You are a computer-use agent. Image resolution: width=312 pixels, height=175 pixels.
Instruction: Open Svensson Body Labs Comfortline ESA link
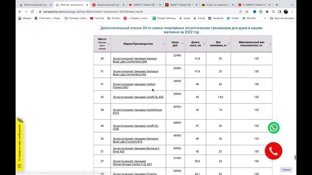[136, 73]
